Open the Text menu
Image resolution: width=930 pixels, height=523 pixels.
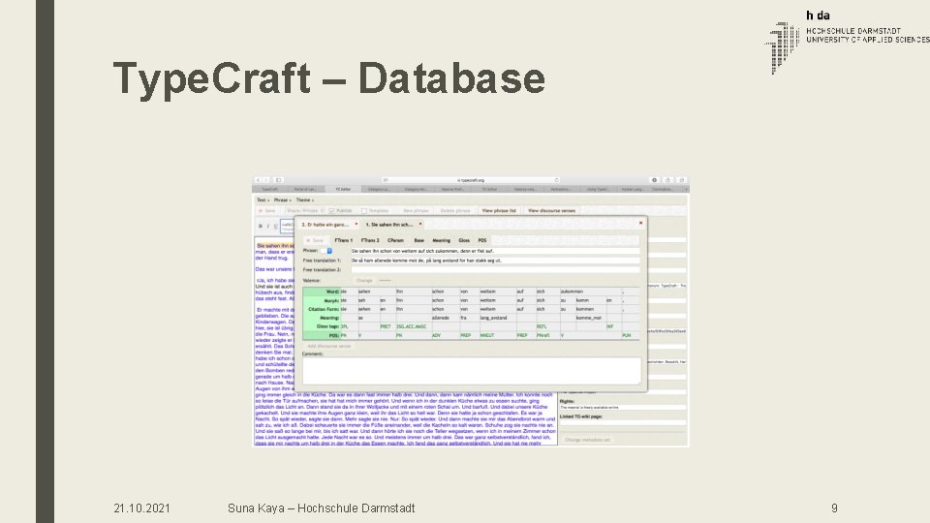point(263,200)
